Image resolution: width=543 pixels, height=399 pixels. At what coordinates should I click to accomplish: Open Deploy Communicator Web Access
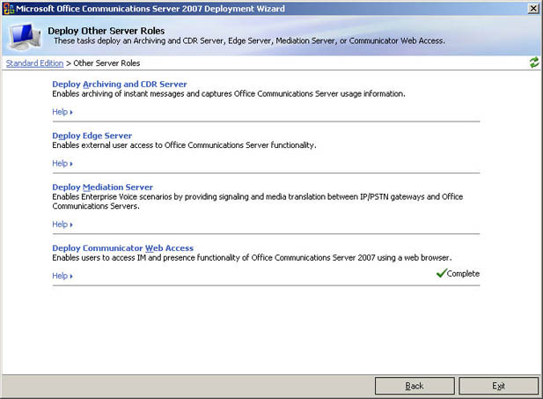[x=123, y=248]
